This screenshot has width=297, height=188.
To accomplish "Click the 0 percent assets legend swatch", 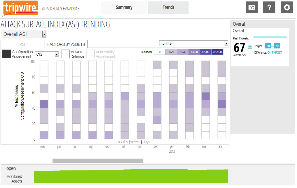I will click(160, 52).
